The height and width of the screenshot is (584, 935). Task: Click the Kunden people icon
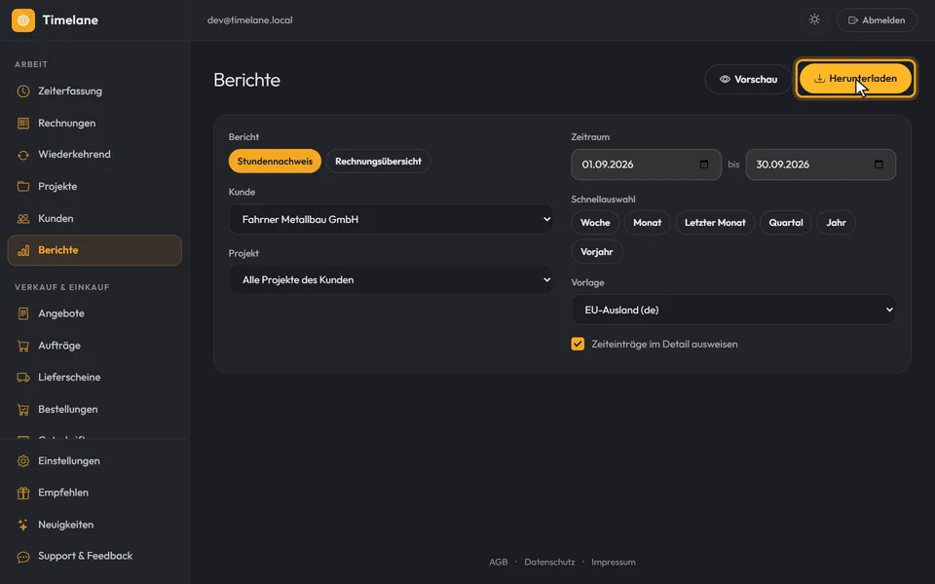pos(23,219)
